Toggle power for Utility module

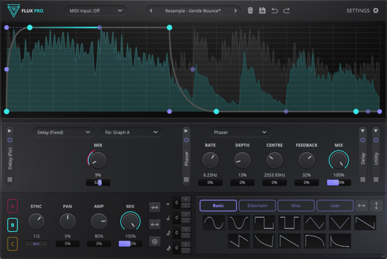click(x=376, y=140)
